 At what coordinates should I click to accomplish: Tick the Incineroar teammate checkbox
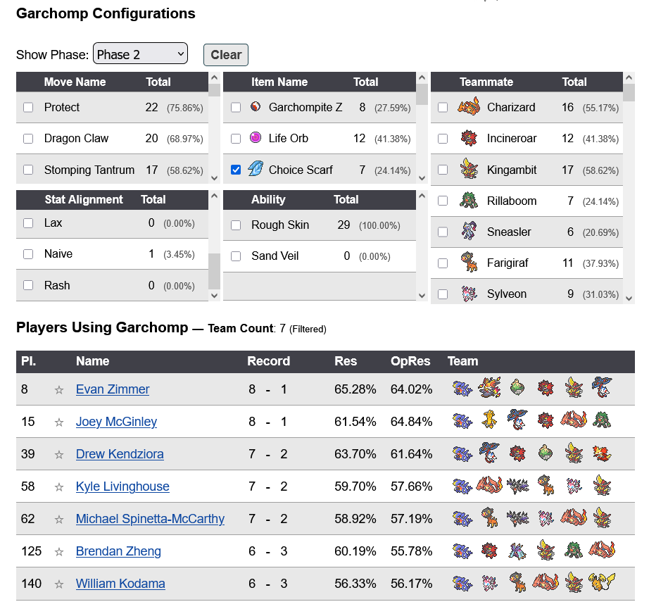443,138
